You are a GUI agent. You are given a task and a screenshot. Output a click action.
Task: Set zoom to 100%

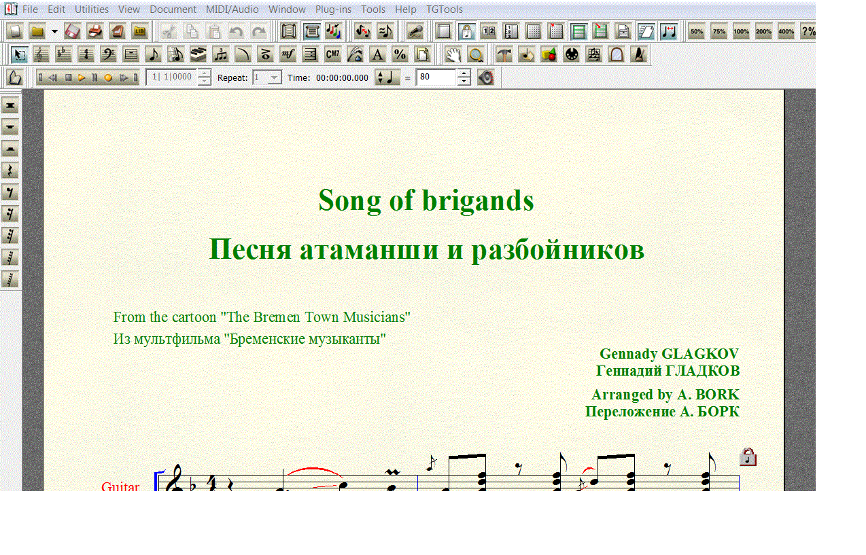741,31
